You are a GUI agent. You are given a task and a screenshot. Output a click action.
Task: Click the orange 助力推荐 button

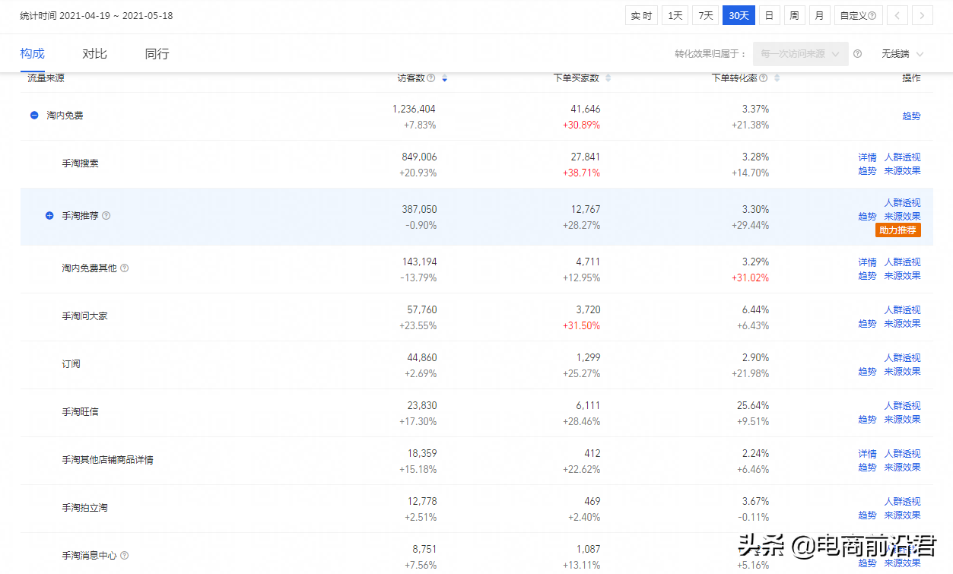tap(897, 230)
